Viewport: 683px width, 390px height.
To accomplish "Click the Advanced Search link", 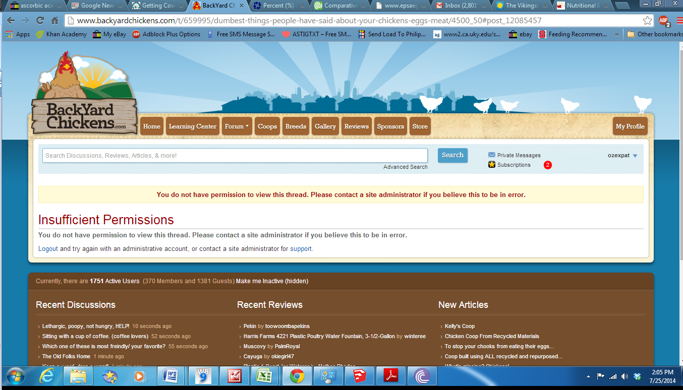I will [x=405, y=167].
